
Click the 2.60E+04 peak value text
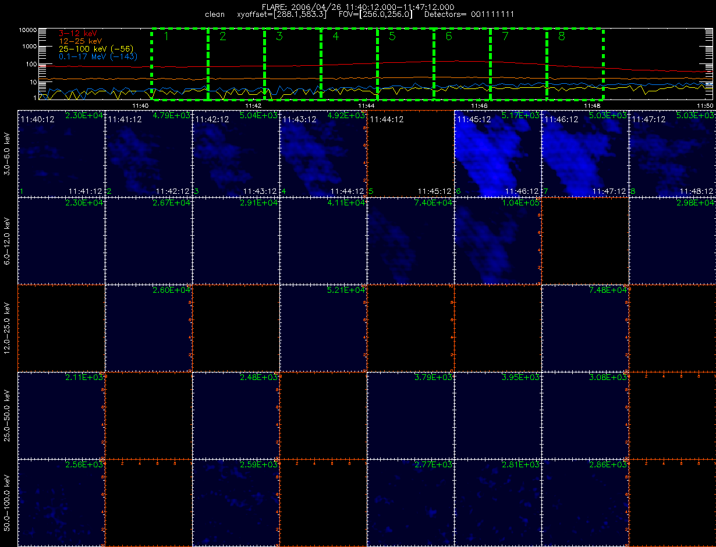172,290
